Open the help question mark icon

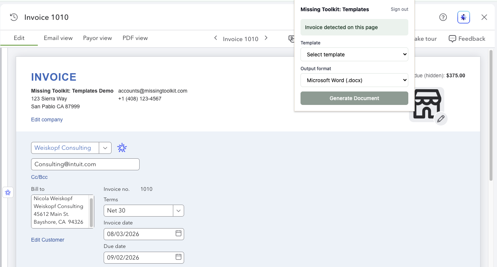point(443,17)
